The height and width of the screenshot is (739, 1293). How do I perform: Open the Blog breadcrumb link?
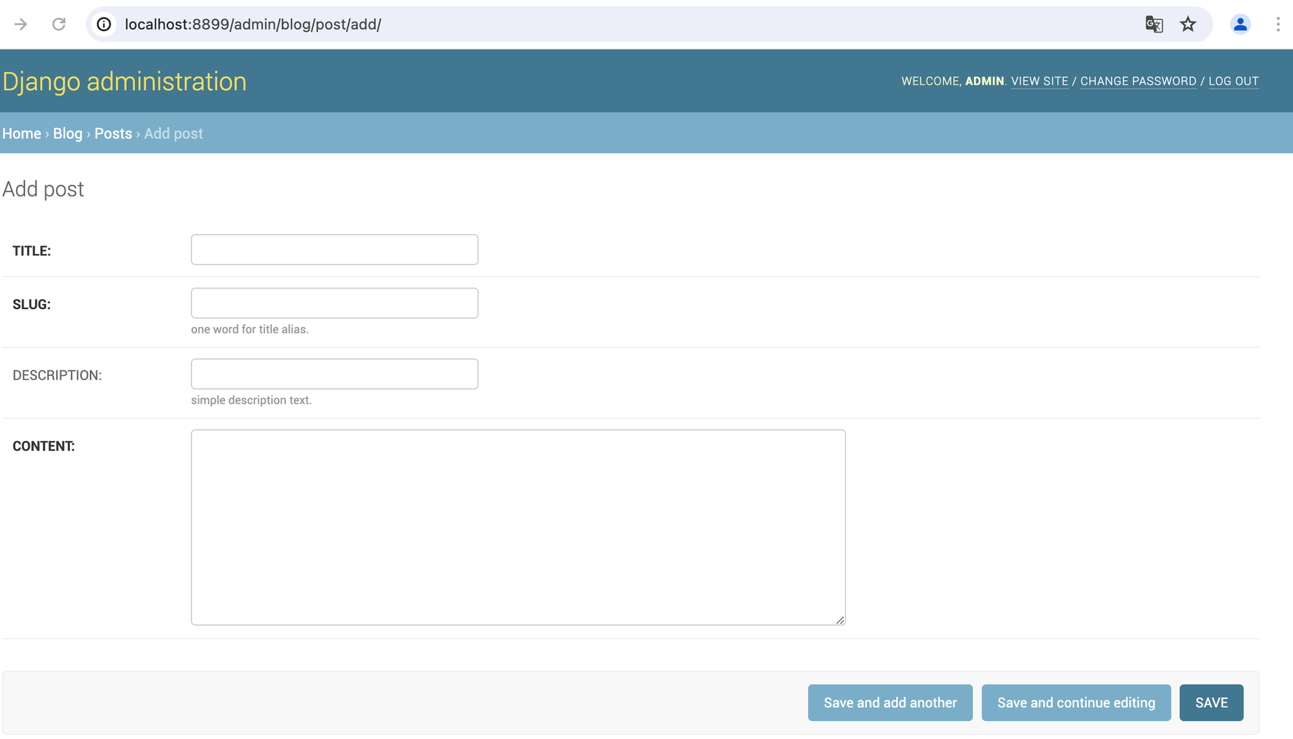click(x=67, y=133)
